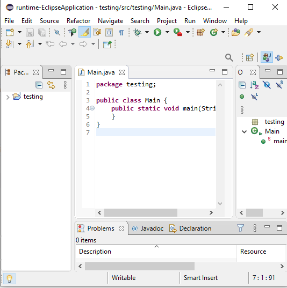Toggle Sort alphabetically in Outline view
The width and height of the screenshot is (287, 288).
254,85
